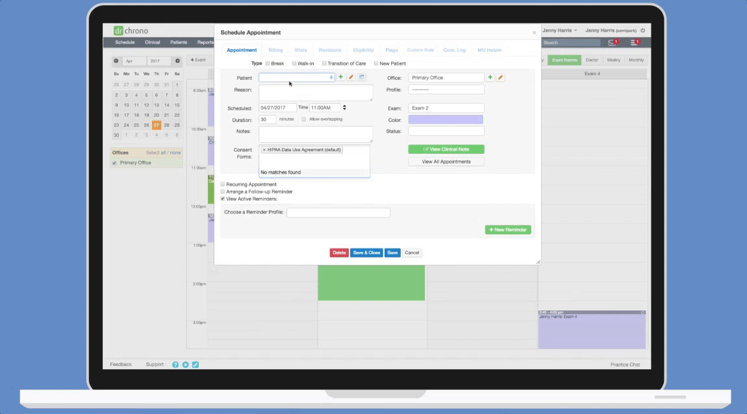Open the Choose a Reminder Profile dropdown

coord(338,213)
